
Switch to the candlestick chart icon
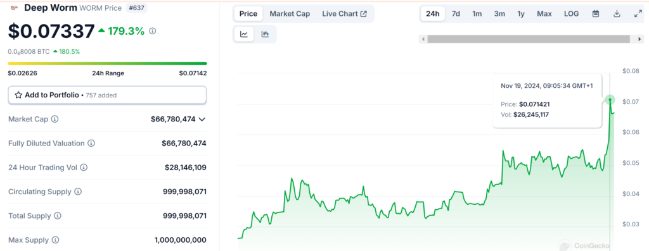point(266,34)
